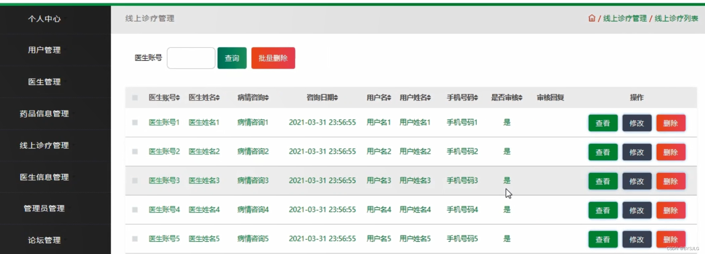Click 修改 for the 医生账号2 row
The width and height of the screenshot is (705, 254).
click(x=637, y=152)
